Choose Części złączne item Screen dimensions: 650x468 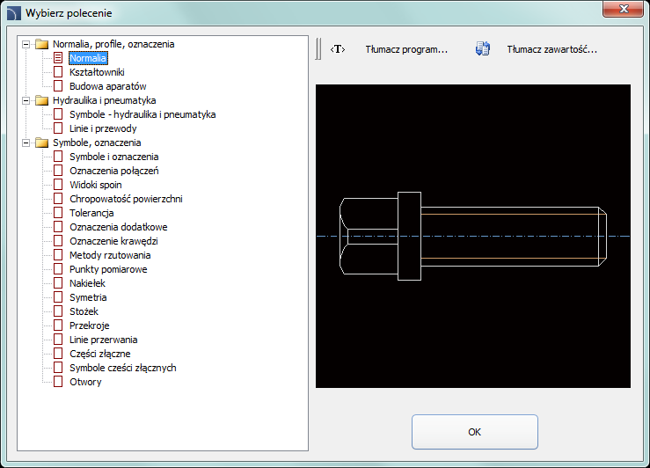pos(100,354)
